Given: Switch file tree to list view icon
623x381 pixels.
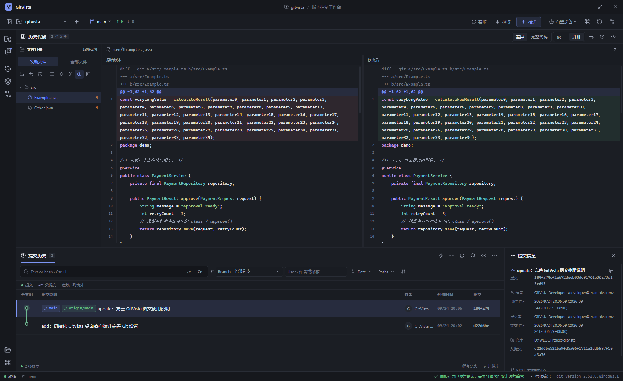Looking at the screenshot, I should pos(52,74).
